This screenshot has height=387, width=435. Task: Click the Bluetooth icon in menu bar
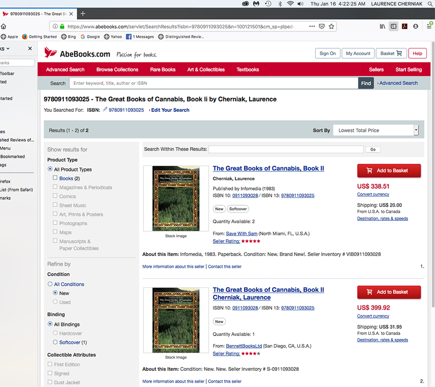(280, 4)
